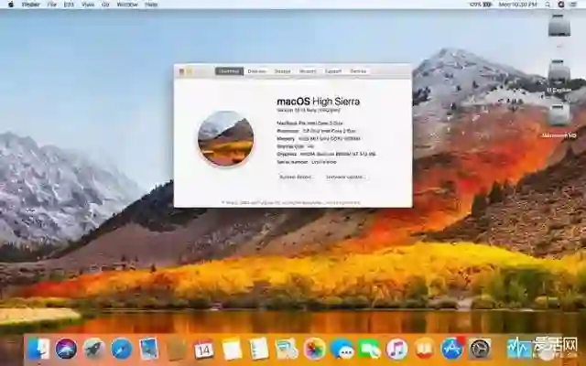Image resolution: width=586 pixels, height=366 pixels.
Task: Click the Startup Disk info line
Action: coord(295,146)
